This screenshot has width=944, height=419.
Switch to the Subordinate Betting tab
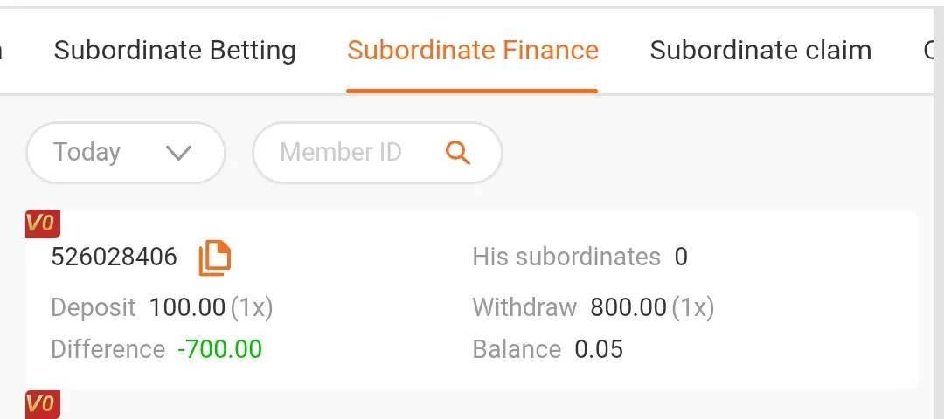click(175, 51)
